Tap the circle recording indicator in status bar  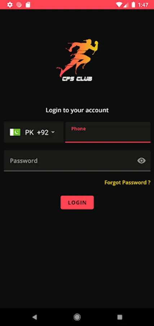click(x=19, y=5)
